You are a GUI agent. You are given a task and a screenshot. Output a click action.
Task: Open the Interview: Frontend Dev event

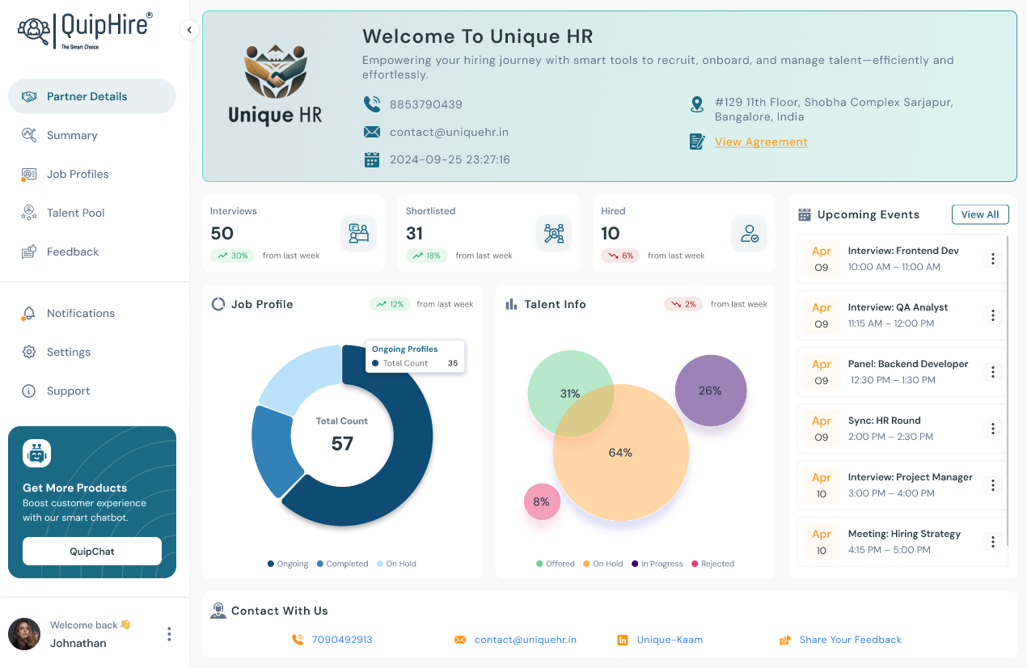pyautogui.click(x=902, y=259)
